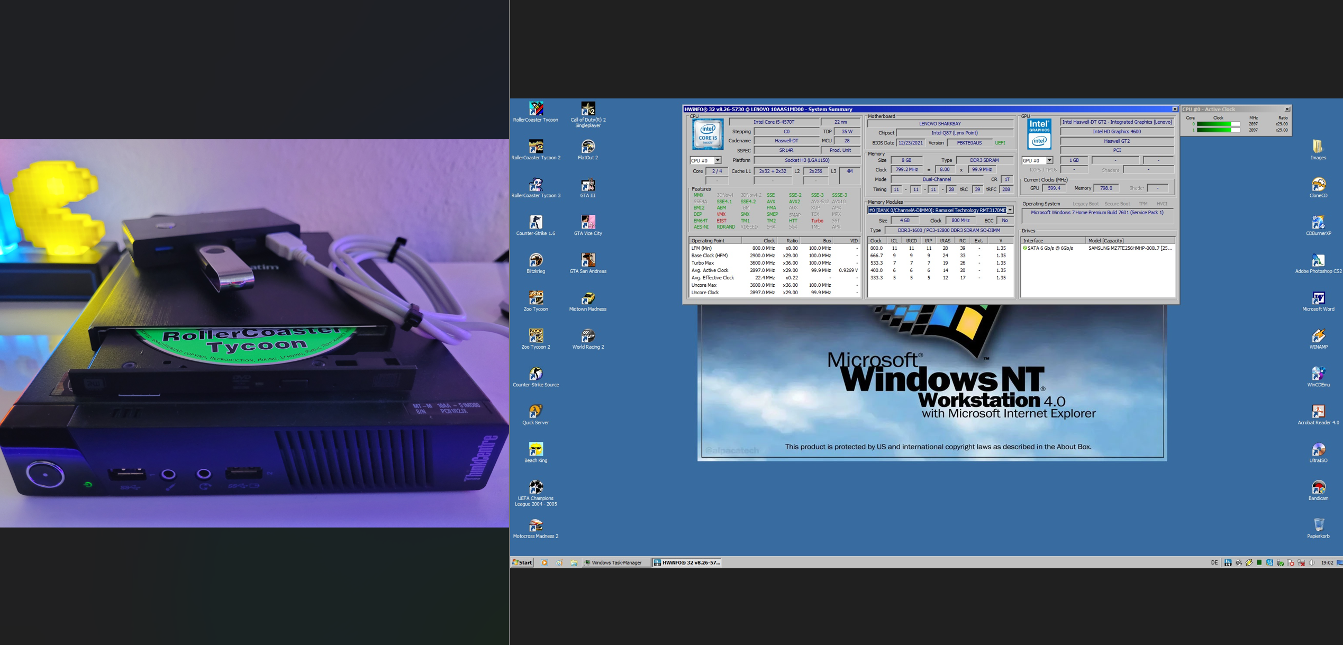1343x645 pixels.
Task: Select Call of Duty 2 Singleplayer icon
Action: click(588, 115)
